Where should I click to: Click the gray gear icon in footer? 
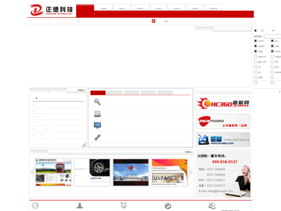coord(35,206)
